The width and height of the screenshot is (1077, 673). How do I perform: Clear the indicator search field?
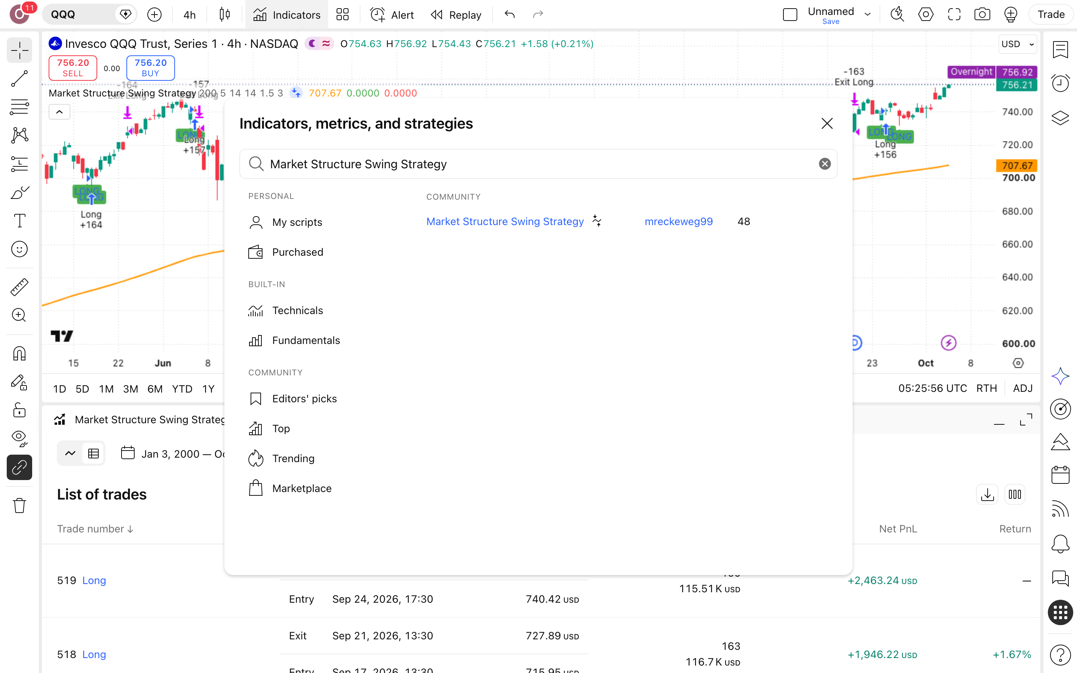[825, 164]
